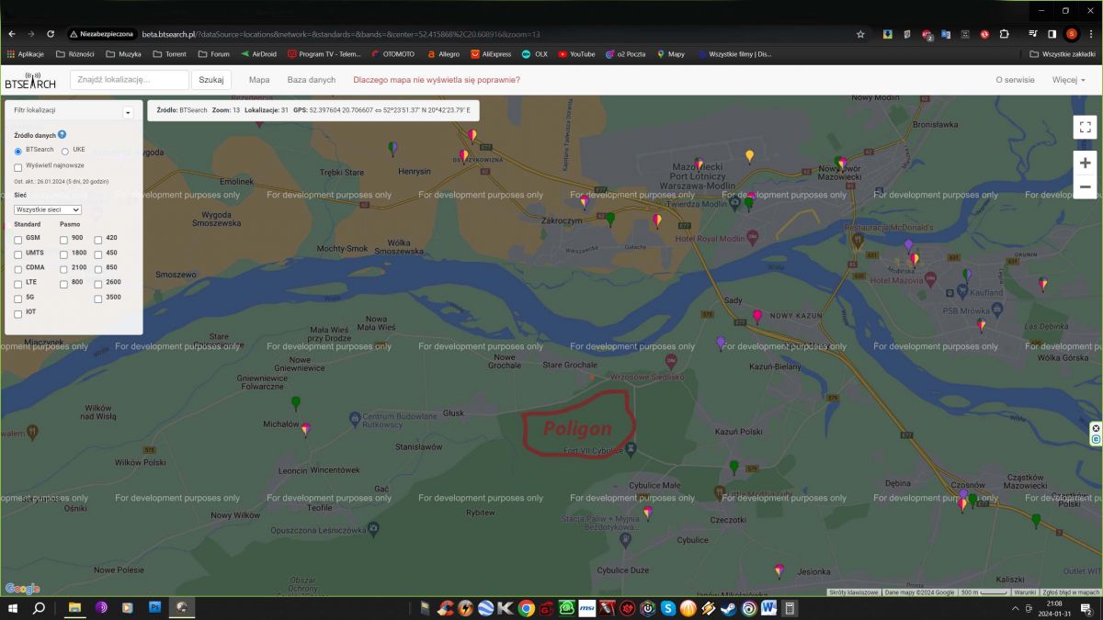The image size is (1103, 620).
Task: Check the GSM standard checkbox
Action: pyautogui.click(x=18, y=240)
